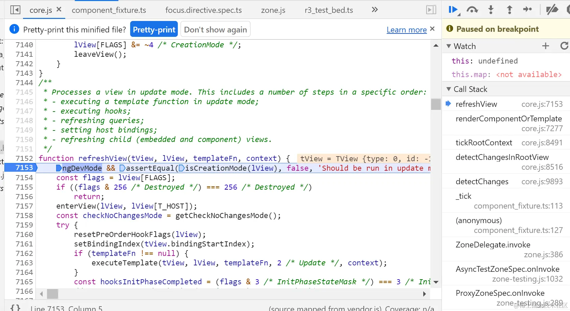Click the executeTemplate call on line 7163
The width and height of the screenshot is (570, 311).
(125, 263)
